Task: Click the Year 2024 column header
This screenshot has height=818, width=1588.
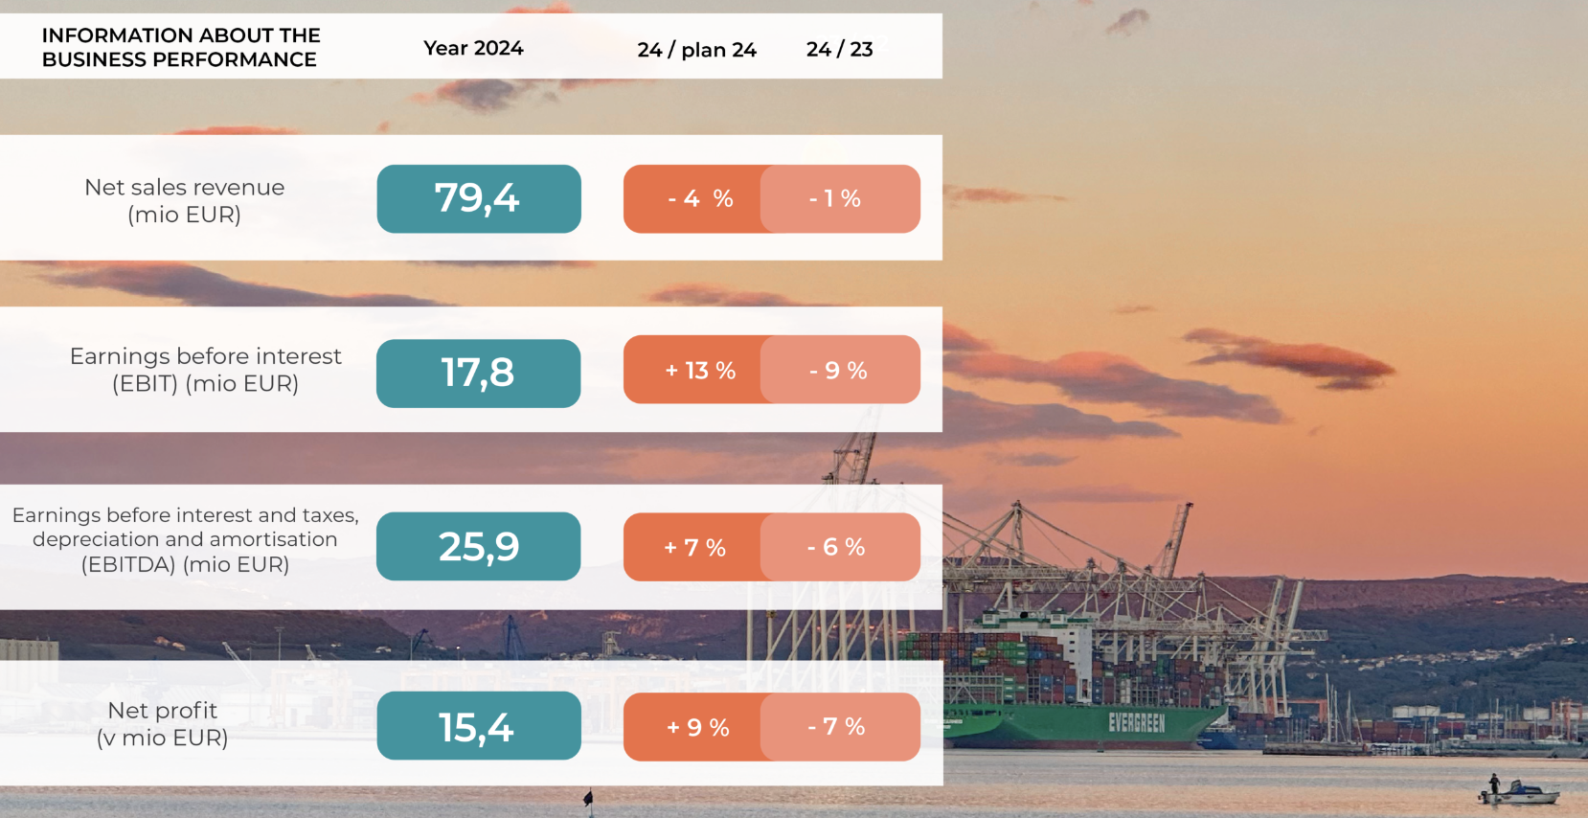Action: (473, 48)
